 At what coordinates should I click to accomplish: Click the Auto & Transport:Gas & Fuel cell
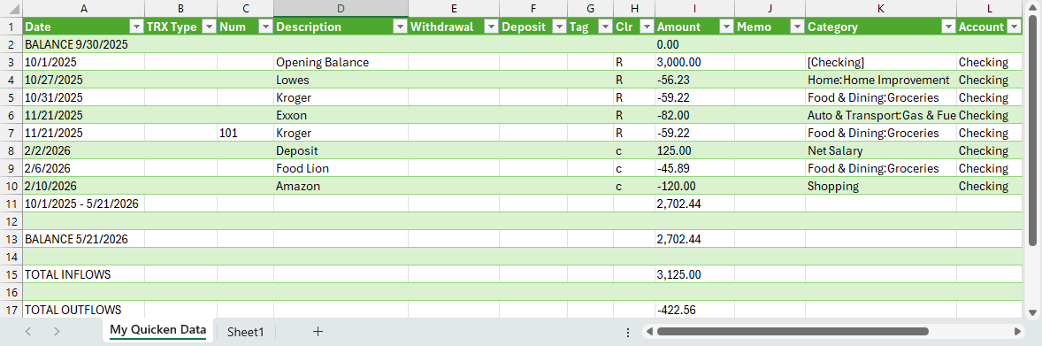point(880,115)
